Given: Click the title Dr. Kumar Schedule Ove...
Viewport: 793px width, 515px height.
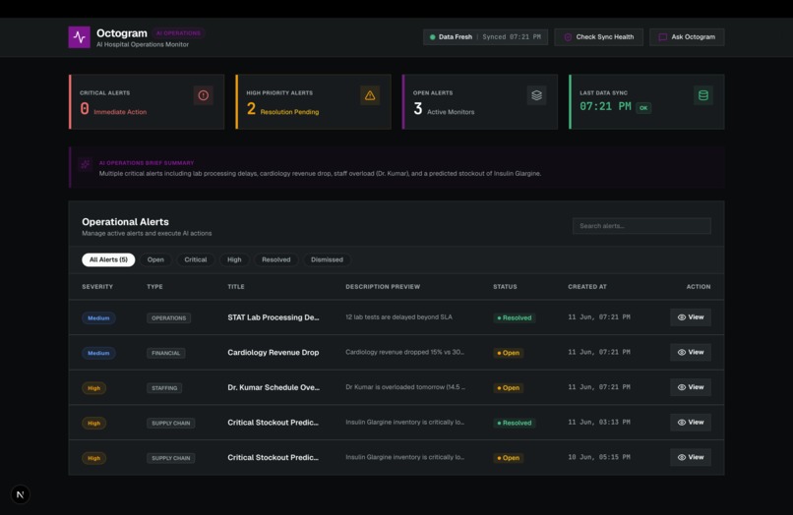Looking at the screenshot, I should coord(274,387).
